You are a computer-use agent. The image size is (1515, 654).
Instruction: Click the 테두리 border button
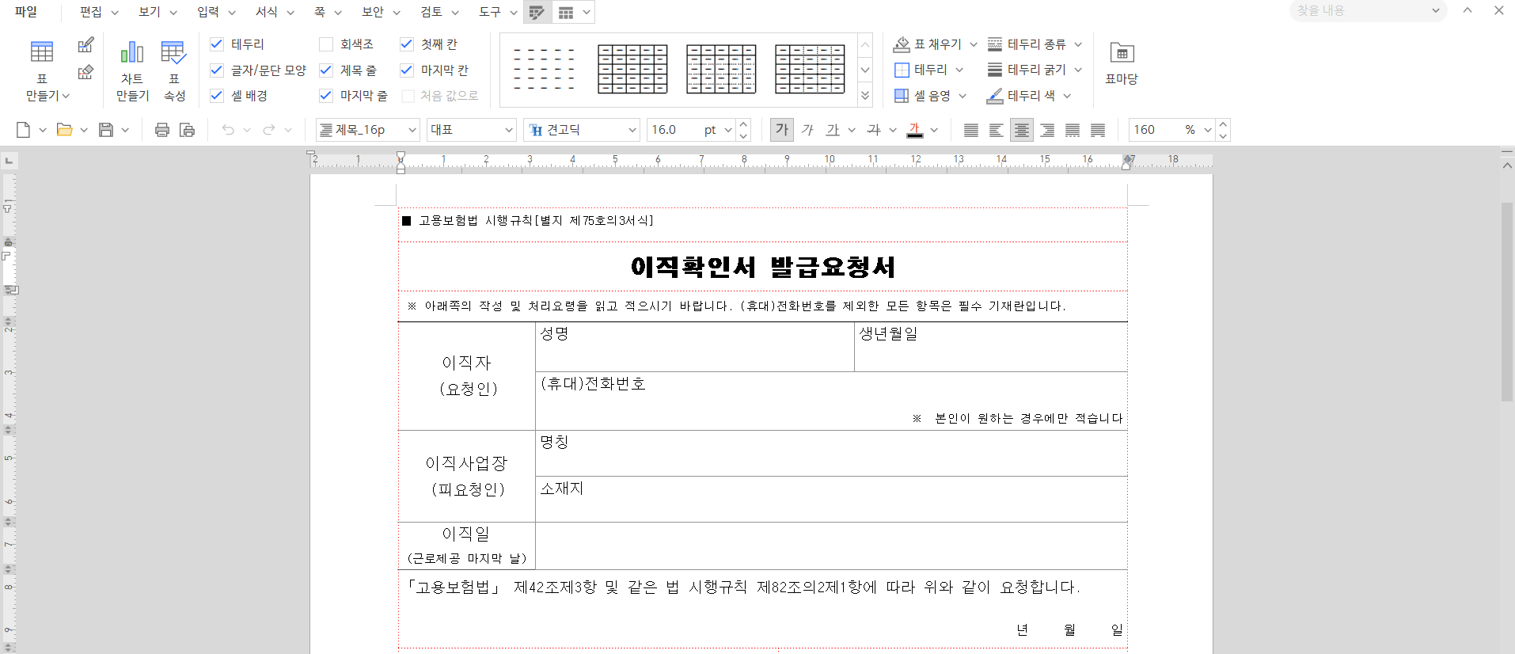click(x=921, y=70)
